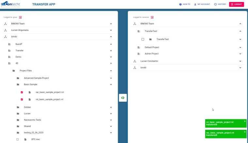Click the Advanced-Sample-Project folder icon

pos(18,78)
